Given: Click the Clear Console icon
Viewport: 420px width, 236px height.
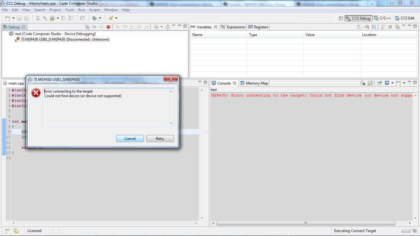Looking at the screenshot, I should point(362,83).
